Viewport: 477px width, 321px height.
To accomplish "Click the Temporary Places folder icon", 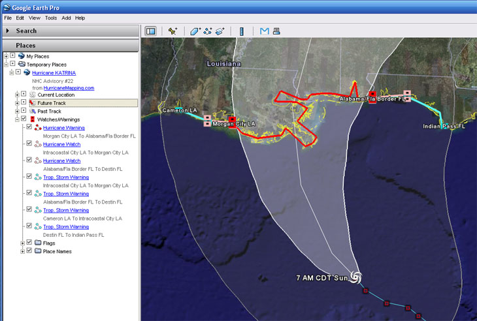I will click(22, 64).
